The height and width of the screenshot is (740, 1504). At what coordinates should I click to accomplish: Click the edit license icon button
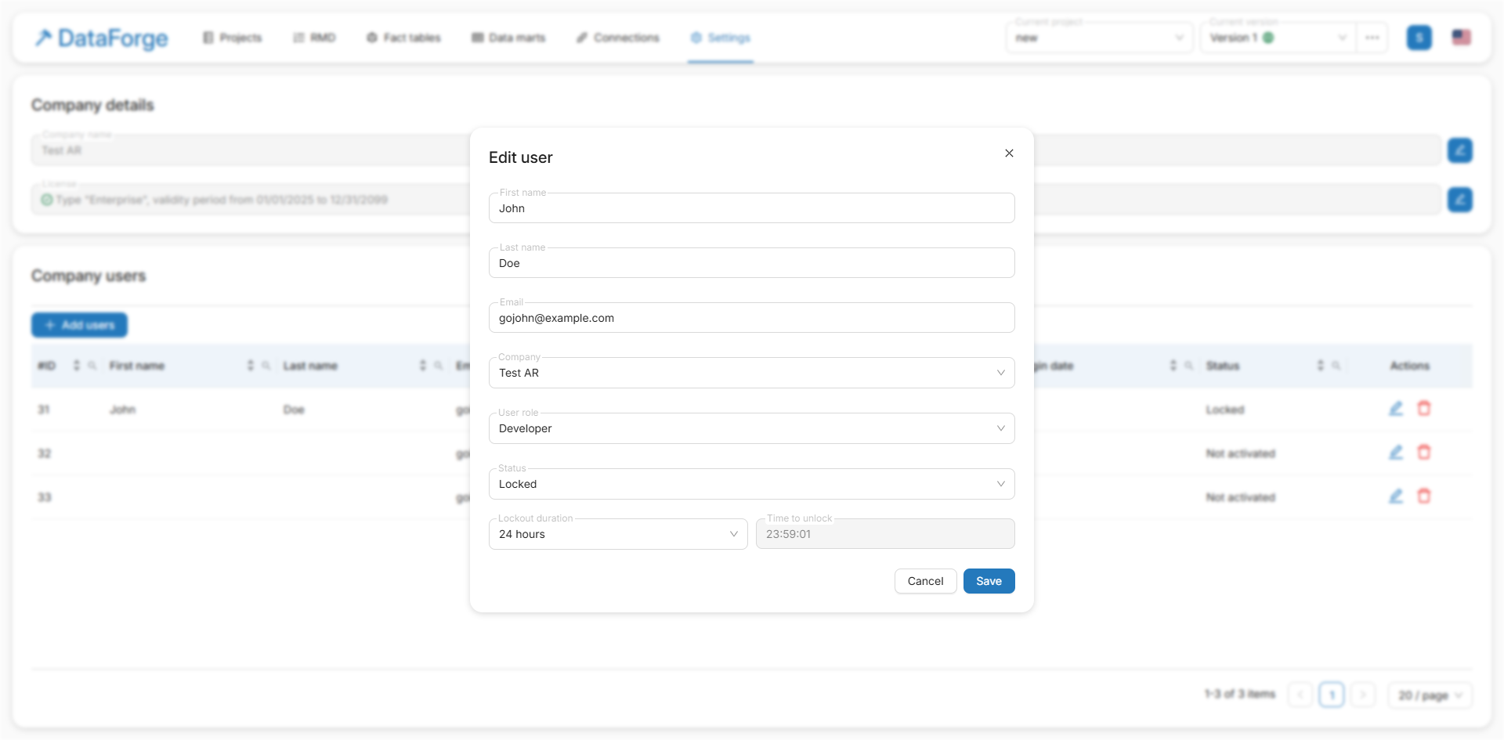1459,200
